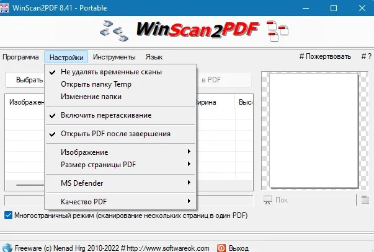The width and height of the screenshot is (374, 252).
Task: Minimize the WinScan2PDF window
Action: coord(306,8)
